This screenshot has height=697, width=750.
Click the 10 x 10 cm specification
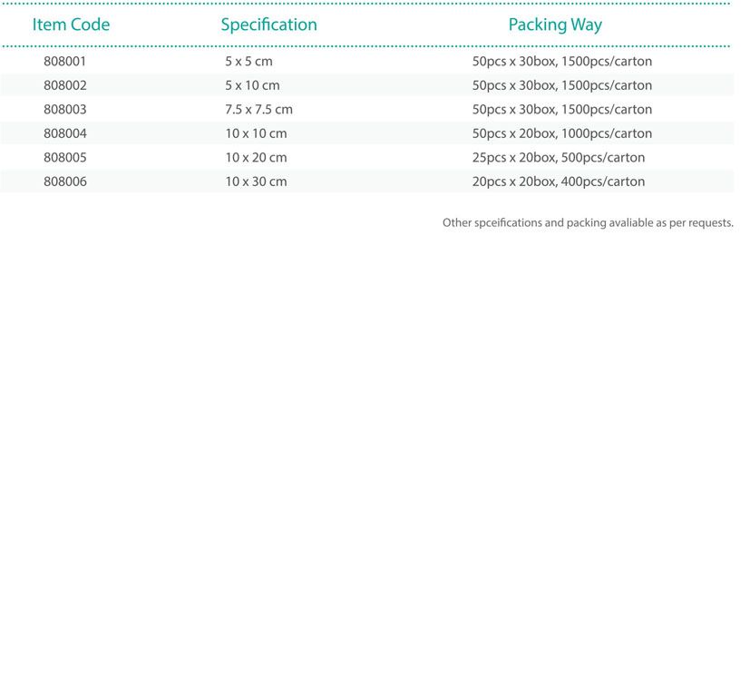point(256,133)
